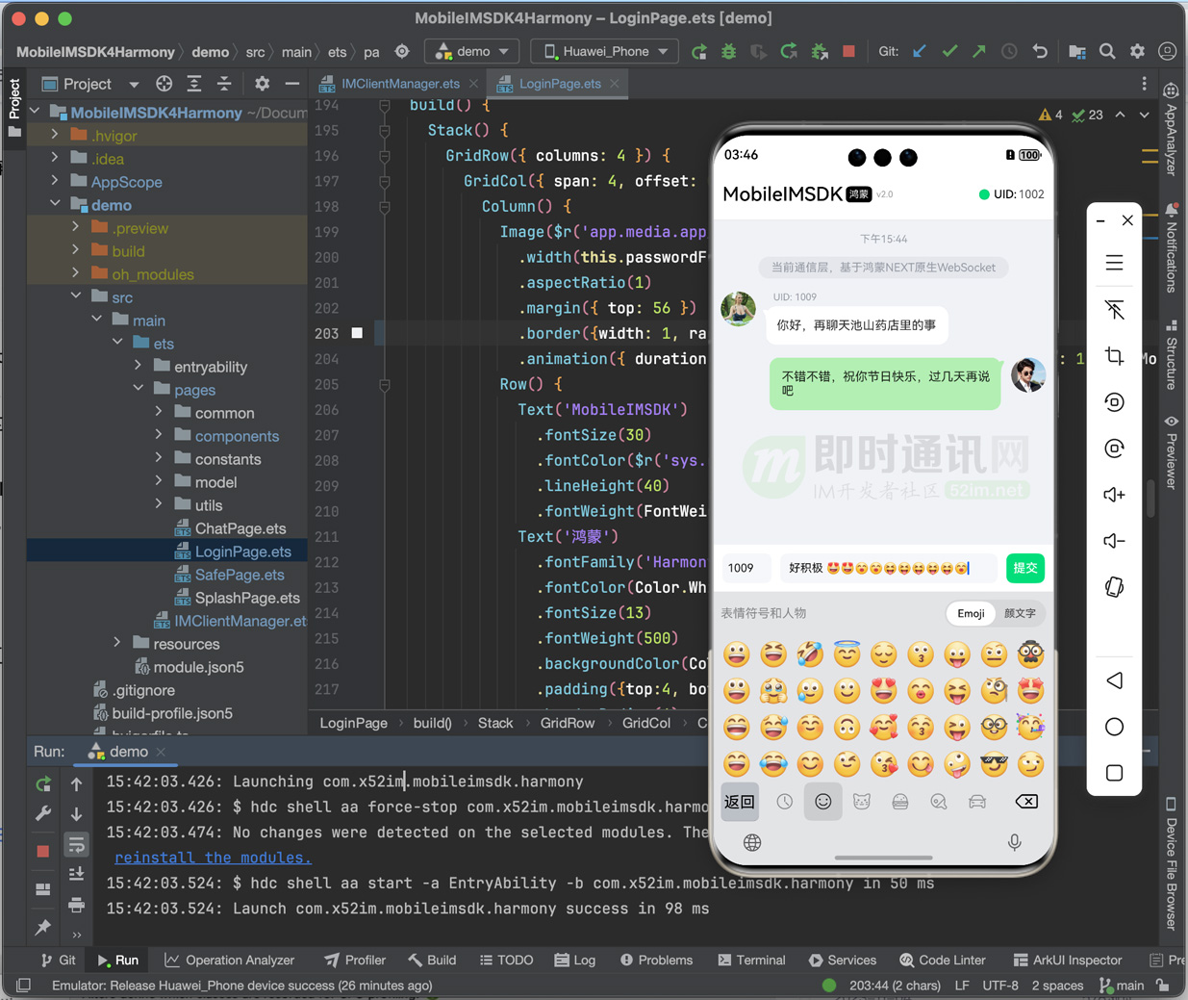
Task: Expand the resources folder in project tree
Action: 117,644
